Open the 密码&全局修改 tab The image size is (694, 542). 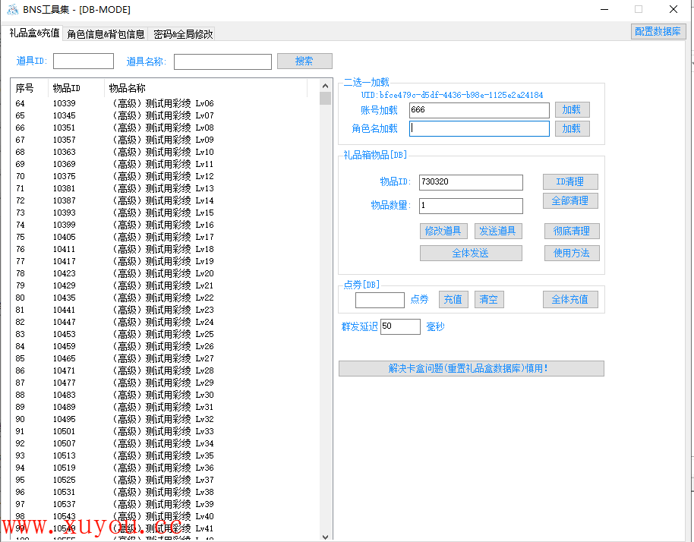(183, 34)
